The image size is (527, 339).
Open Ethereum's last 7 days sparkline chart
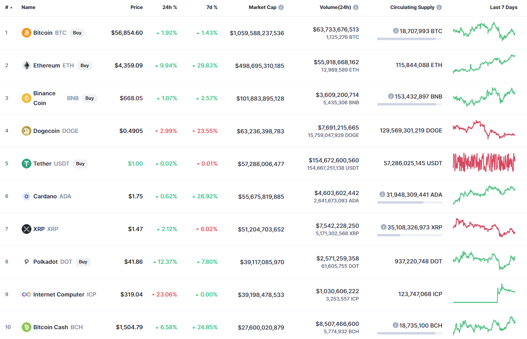point(484,64)
